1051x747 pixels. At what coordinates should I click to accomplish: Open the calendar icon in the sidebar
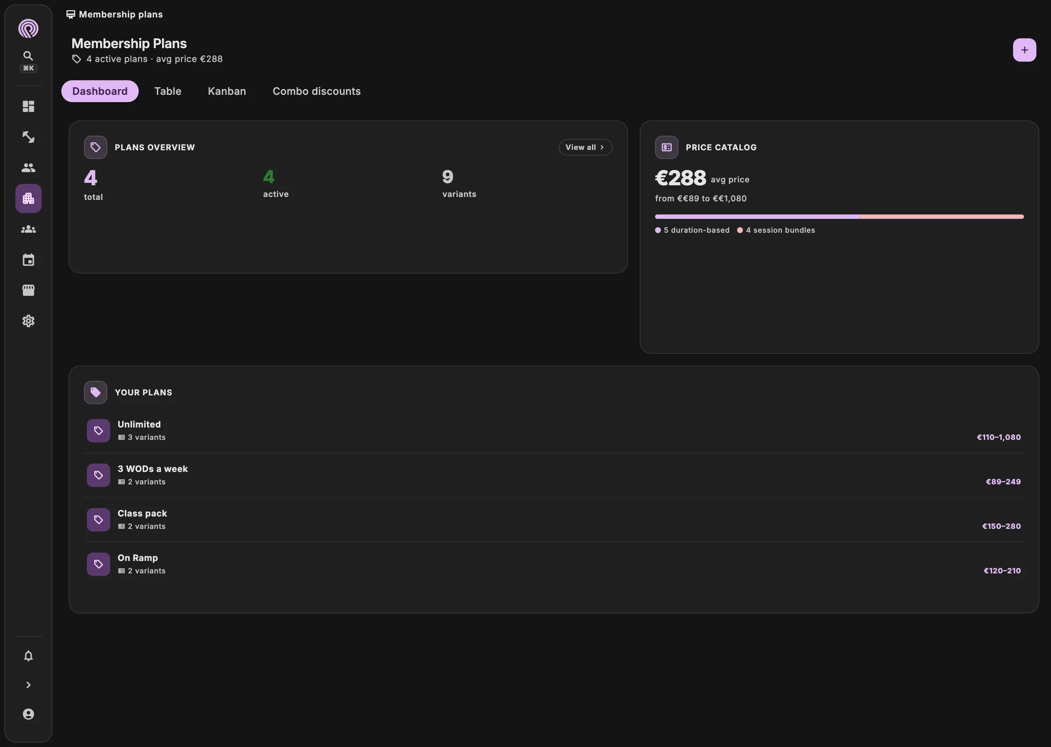click(28, 260)
